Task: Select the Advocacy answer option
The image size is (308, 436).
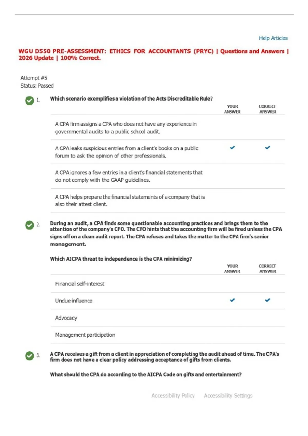Action: tap(168, 318)
